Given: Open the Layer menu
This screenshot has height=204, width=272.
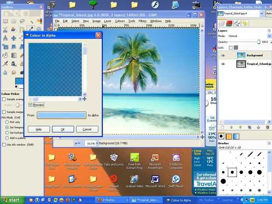Looking at the screenshot, I should [x=107, y=21].
